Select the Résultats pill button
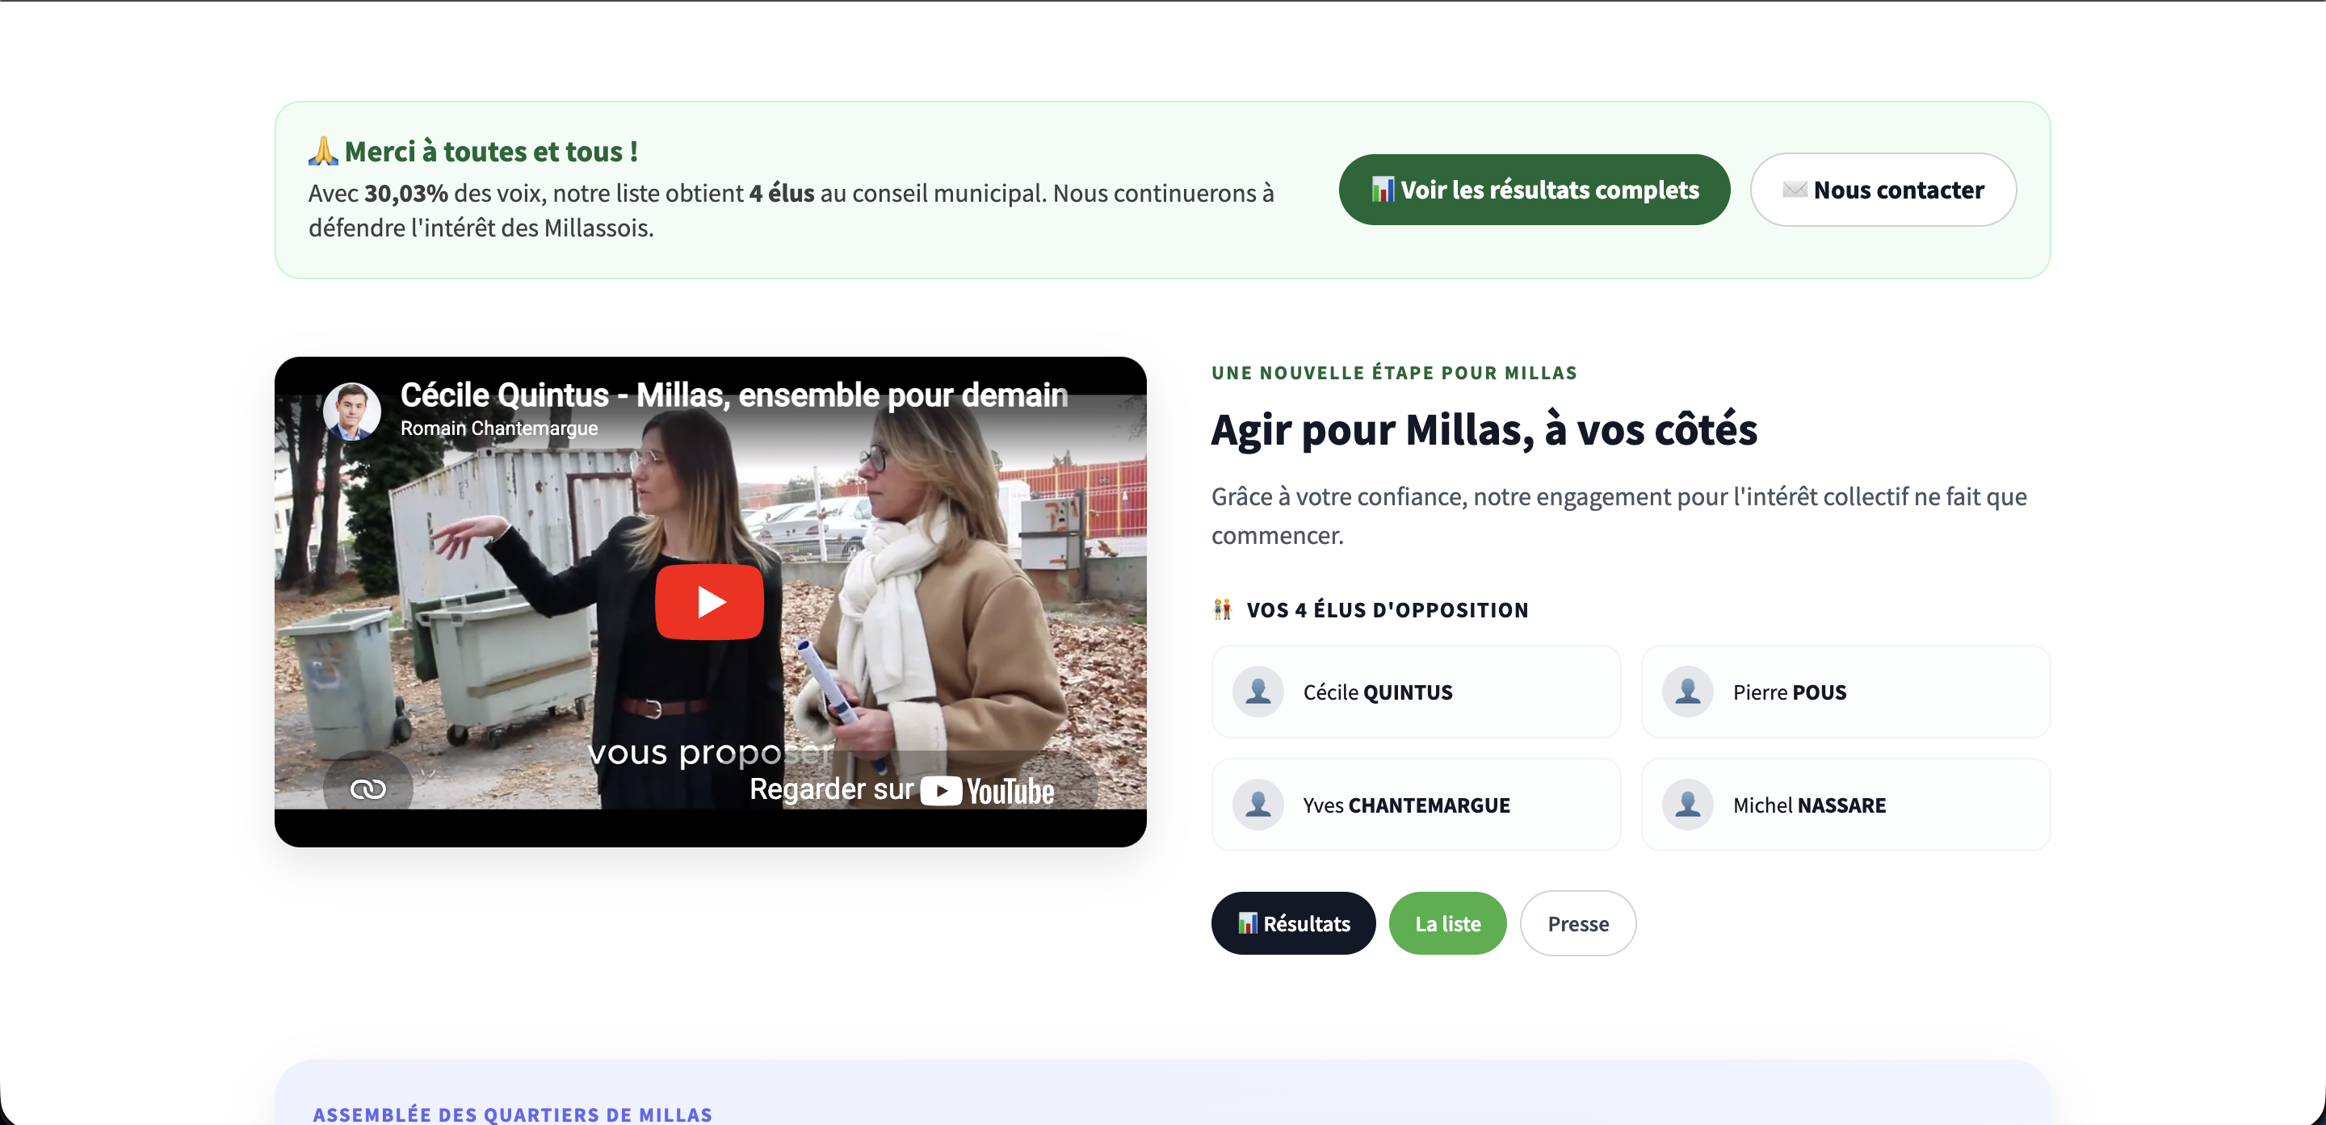This screenshot has height=1125, width=2326. pos(1293,923)
